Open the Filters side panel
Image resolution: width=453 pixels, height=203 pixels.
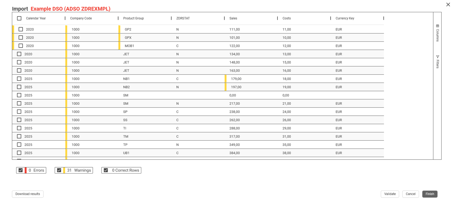[x=437, y=62]
